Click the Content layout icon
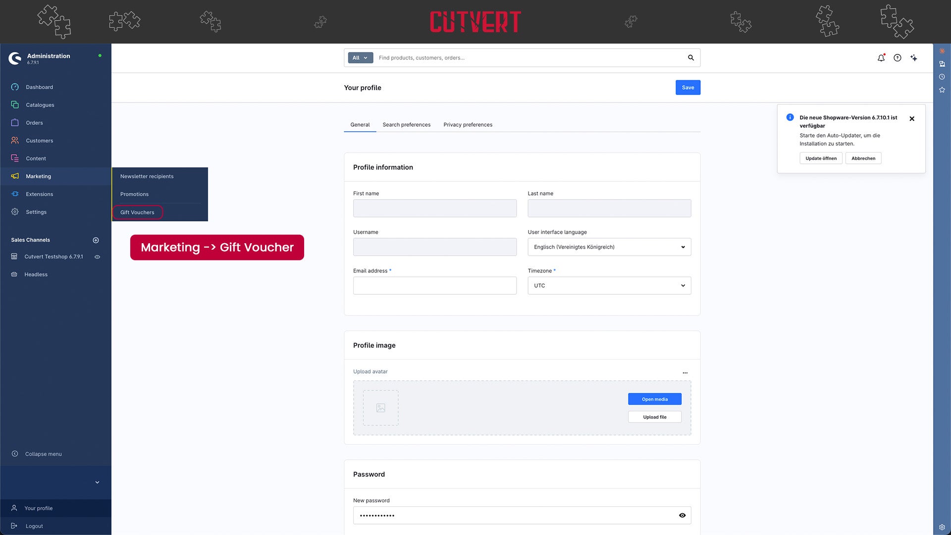 [15, 158]
